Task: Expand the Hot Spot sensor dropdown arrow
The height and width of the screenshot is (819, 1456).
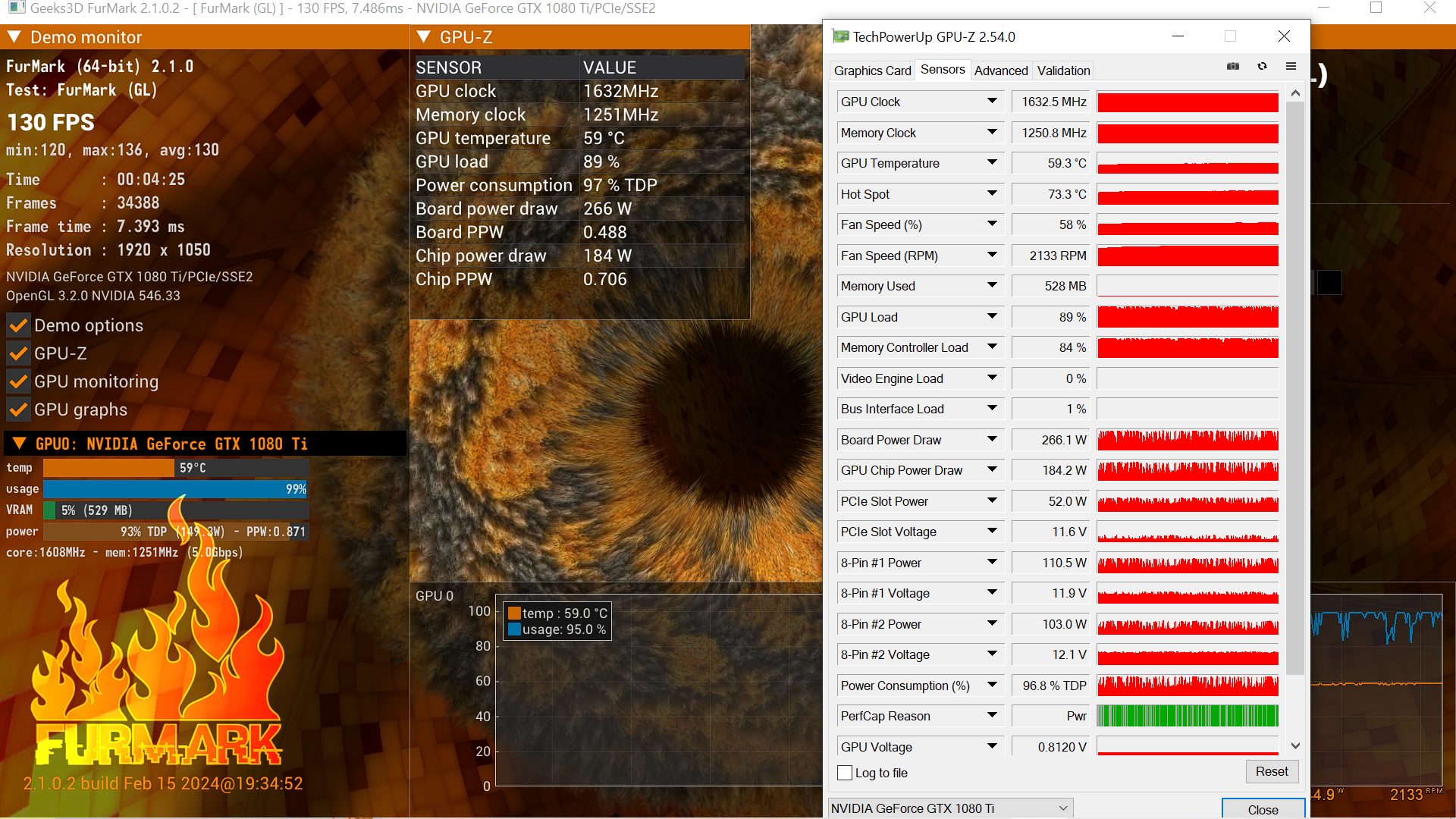Action: point(992,193)
